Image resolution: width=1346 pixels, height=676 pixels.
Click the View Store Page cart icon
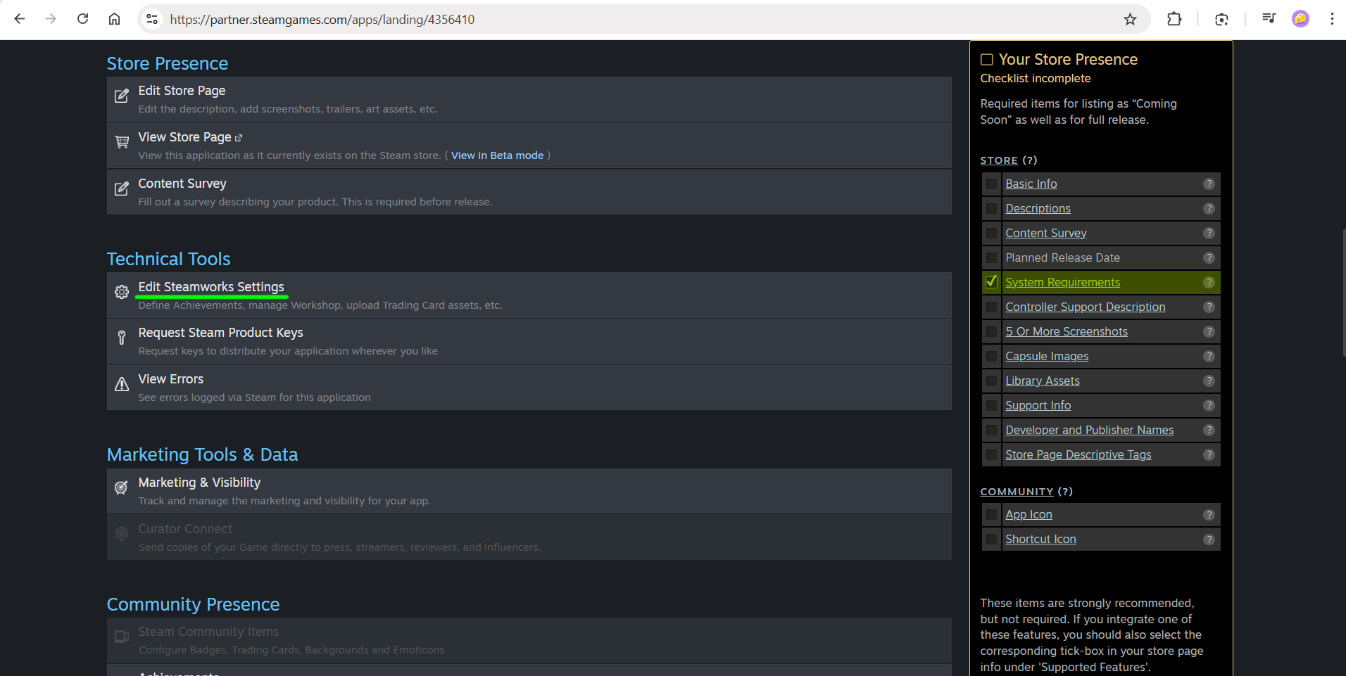pos(122,142)
